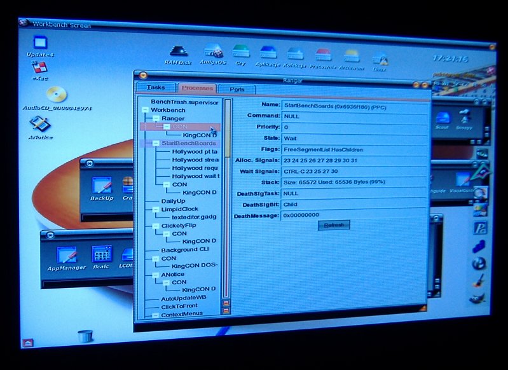Image resolution: width=508 pixels, height=370 pixels.
Task: Collapse the StartBenchBoards tree node
Action: click(x=156, y=143)
